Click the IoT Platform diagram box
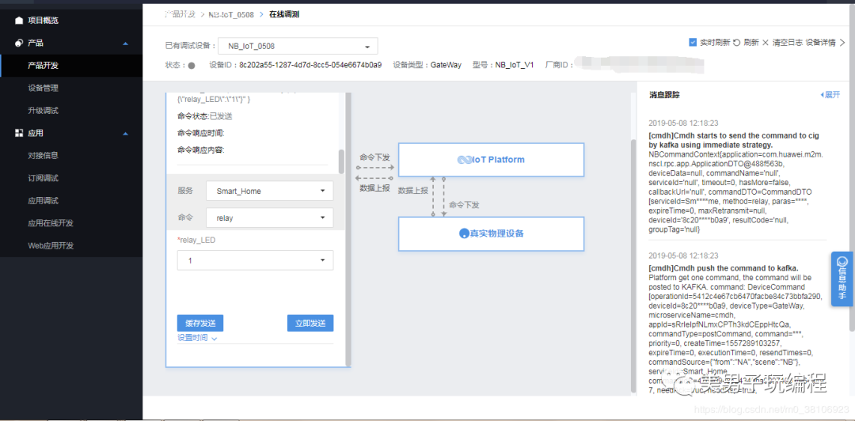 click(x=492, y=160)
